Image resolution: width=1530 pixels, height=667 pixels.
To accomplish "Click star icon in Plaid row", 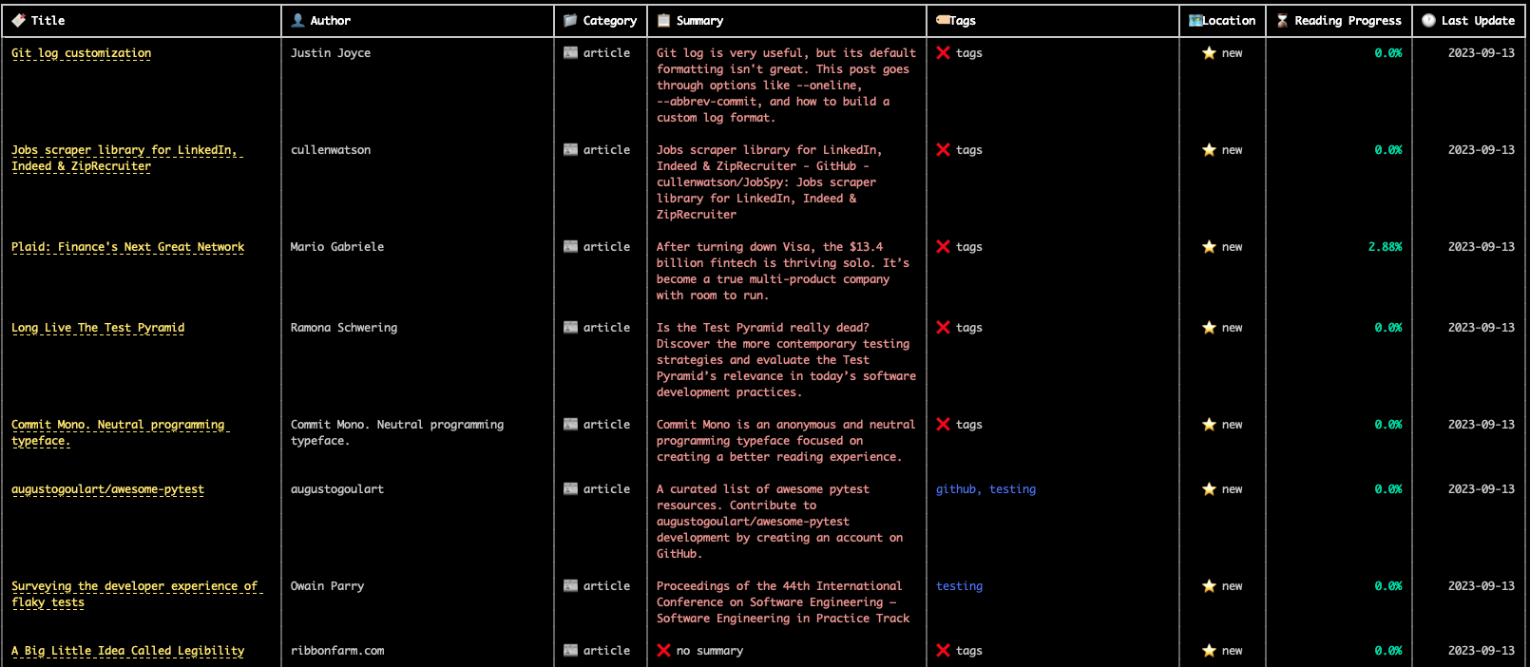I will [1209, 247].
